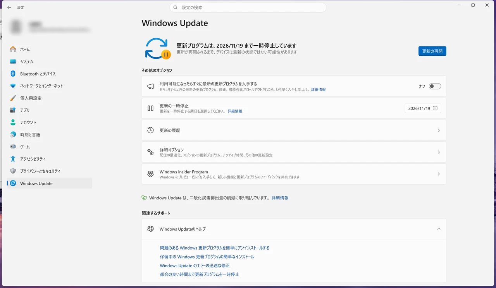Open link 都合の良い時間まで更新プログラムを一時停止
496x288 pixels.
(x=199, y=274)
